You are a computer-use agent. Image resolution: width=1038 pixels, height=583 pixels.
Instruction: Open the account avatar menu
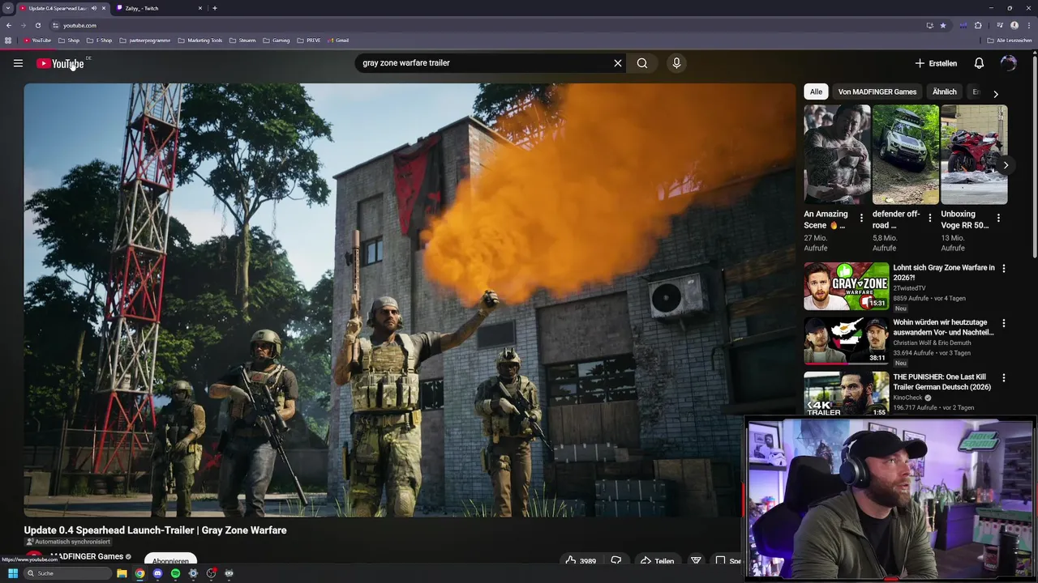coord(1008,63)
